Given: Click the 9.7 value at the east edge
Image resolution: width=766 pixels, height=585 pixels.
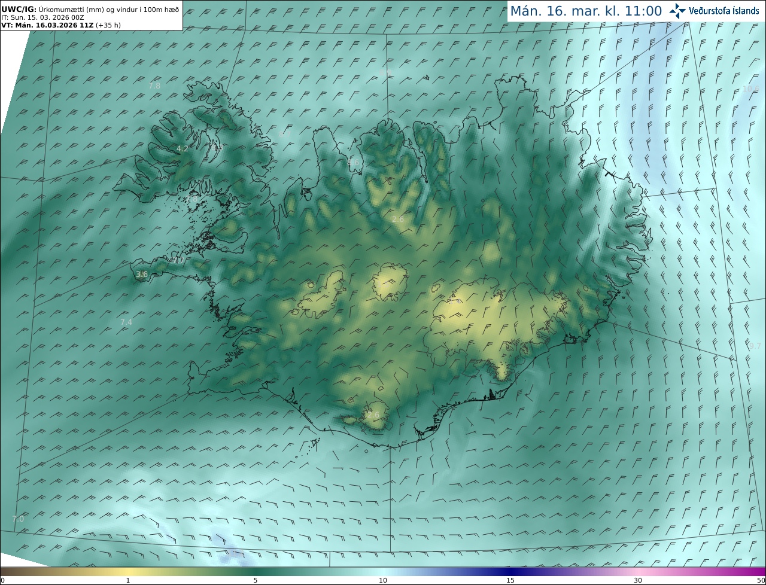Looking at the screenshot, I should tap(755, 346).
